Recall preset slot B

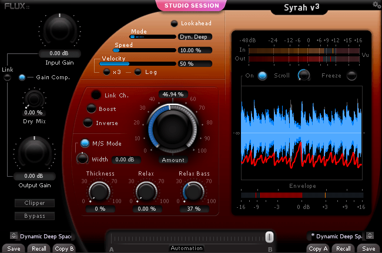pyautogui.click(x=343, y=249)
